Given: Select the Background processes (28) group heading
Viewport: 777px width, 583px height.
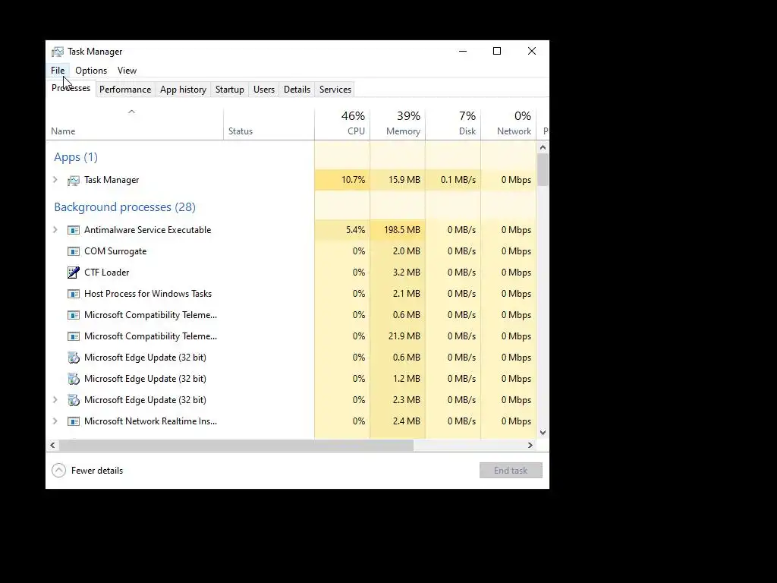Looking at the screenshot, I should pyautogui.click(x=125, y=206).
